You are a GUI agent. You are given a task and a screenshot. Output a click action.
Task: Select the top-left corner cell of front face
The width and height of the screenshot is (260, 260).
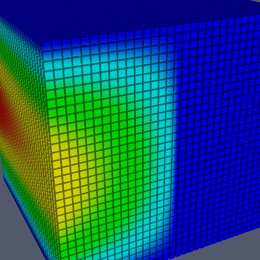45,45
